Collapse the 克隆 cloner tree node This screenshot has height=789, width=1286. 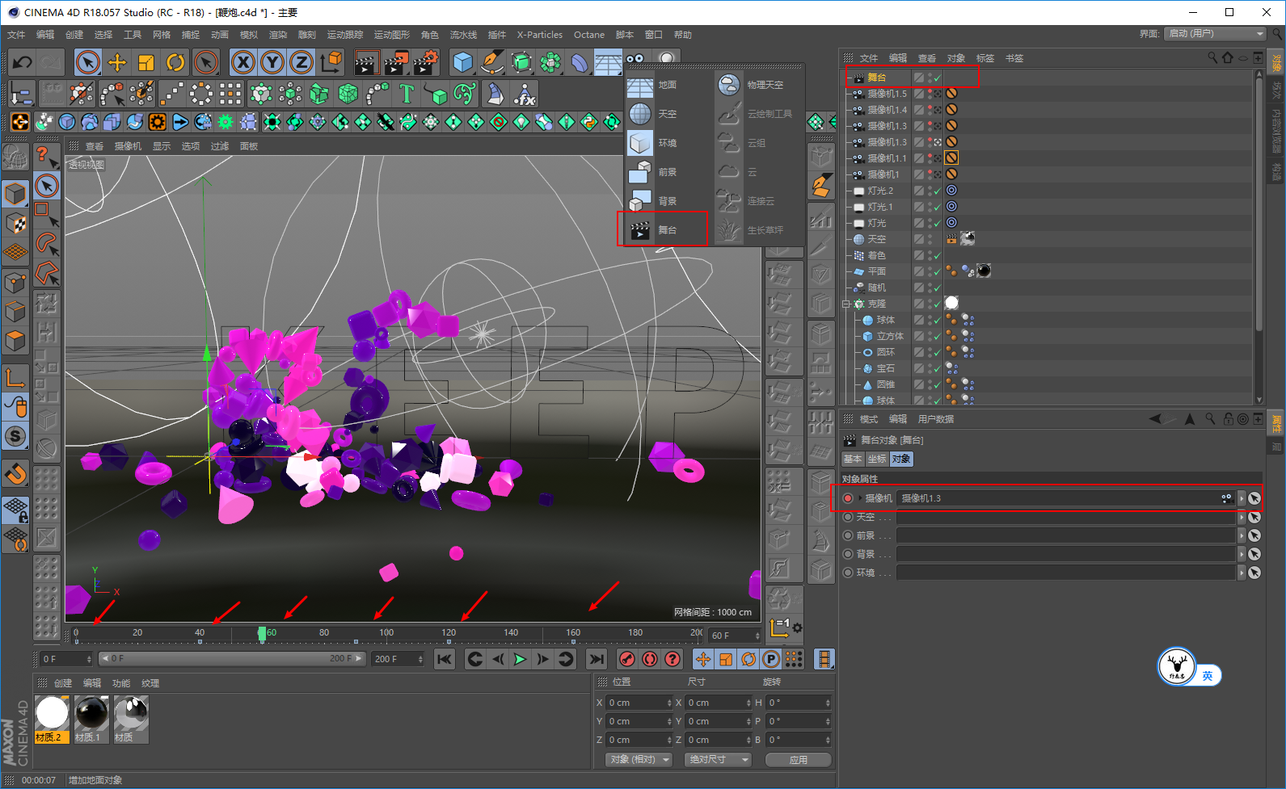click(846, 304)
